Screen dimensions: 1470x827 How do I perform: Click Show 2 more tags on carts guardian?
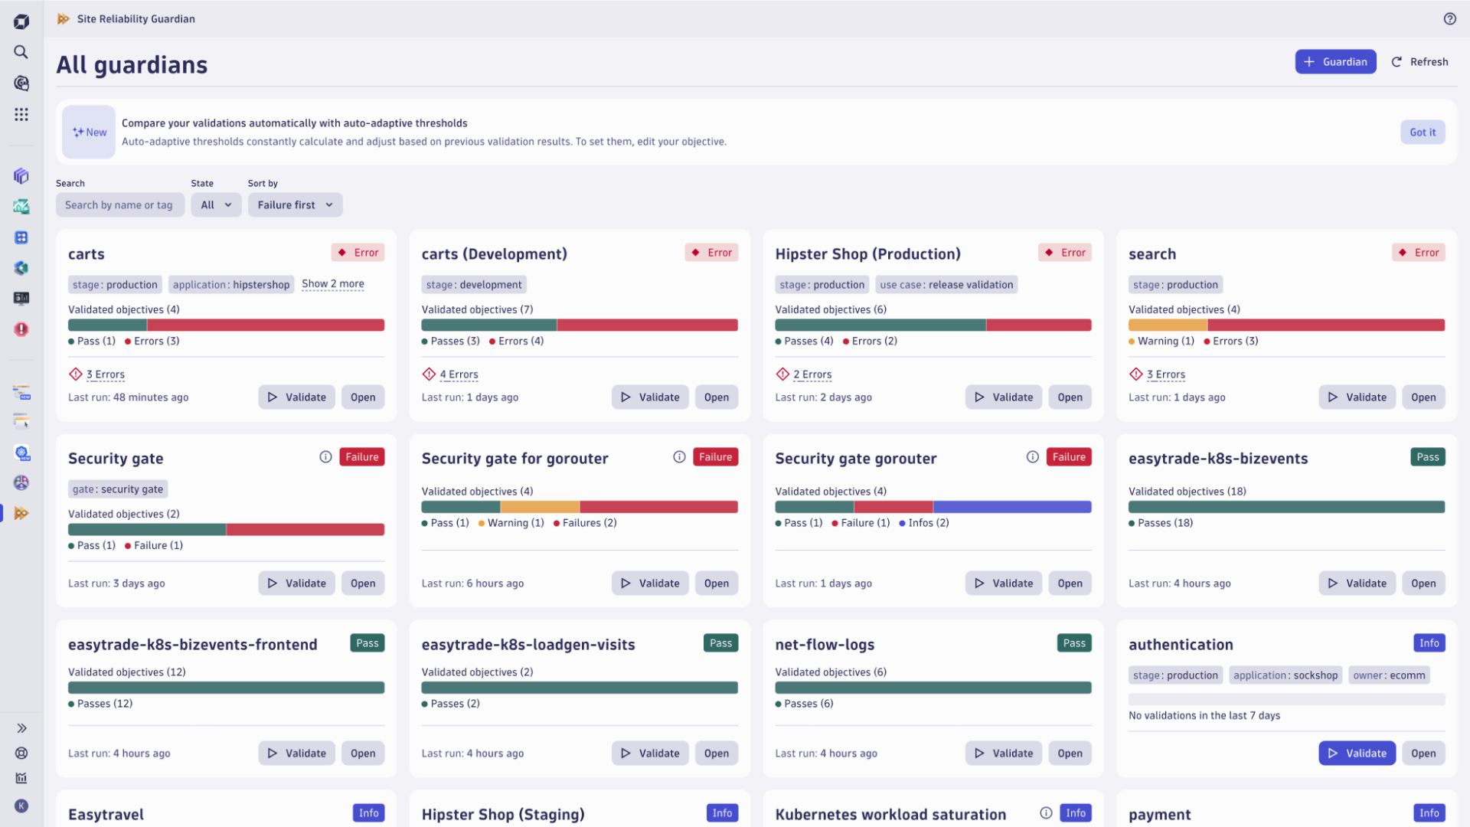click(x=332, y=284)
